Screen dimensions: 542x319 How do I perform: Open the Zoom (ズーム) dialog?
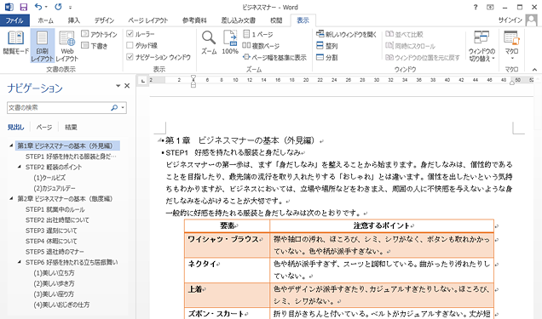click(x=209, y=43)
